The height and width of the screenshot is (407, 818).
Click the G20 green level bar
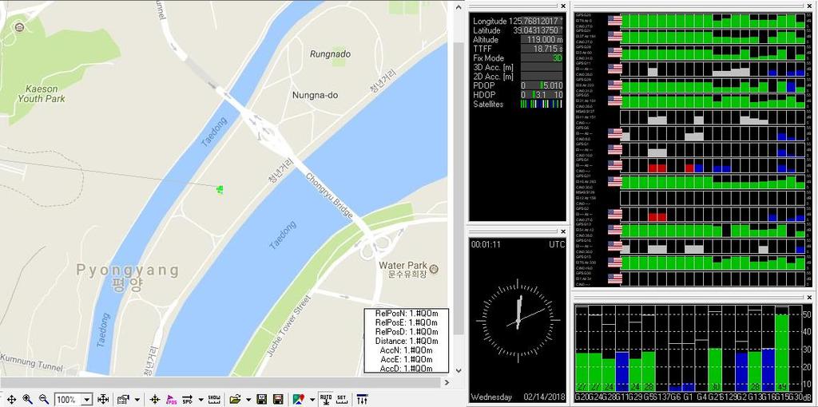click(582, 372)
